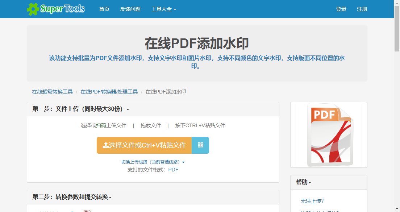The height and width of the screenshot is (212, 400).
Task: Open 在线PDF转换器/处理工具 breadcrumb link
Action: pos(109,92)
